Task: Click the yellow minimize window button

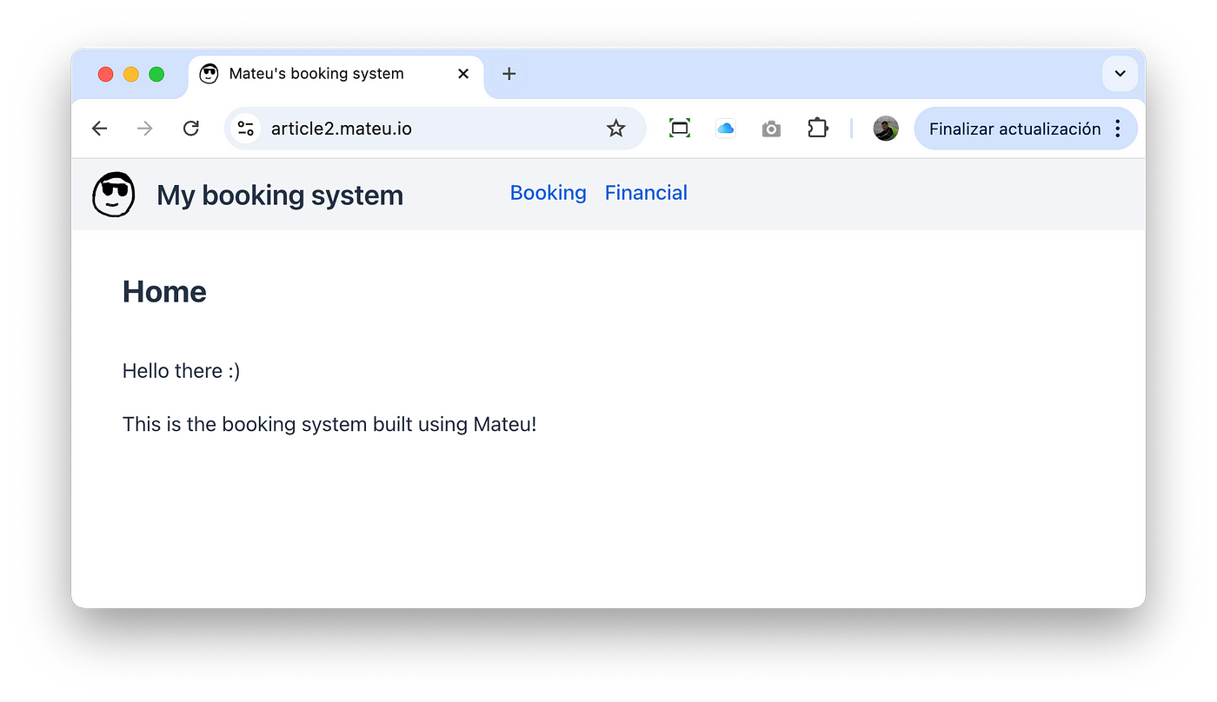Action: point(131,74)
